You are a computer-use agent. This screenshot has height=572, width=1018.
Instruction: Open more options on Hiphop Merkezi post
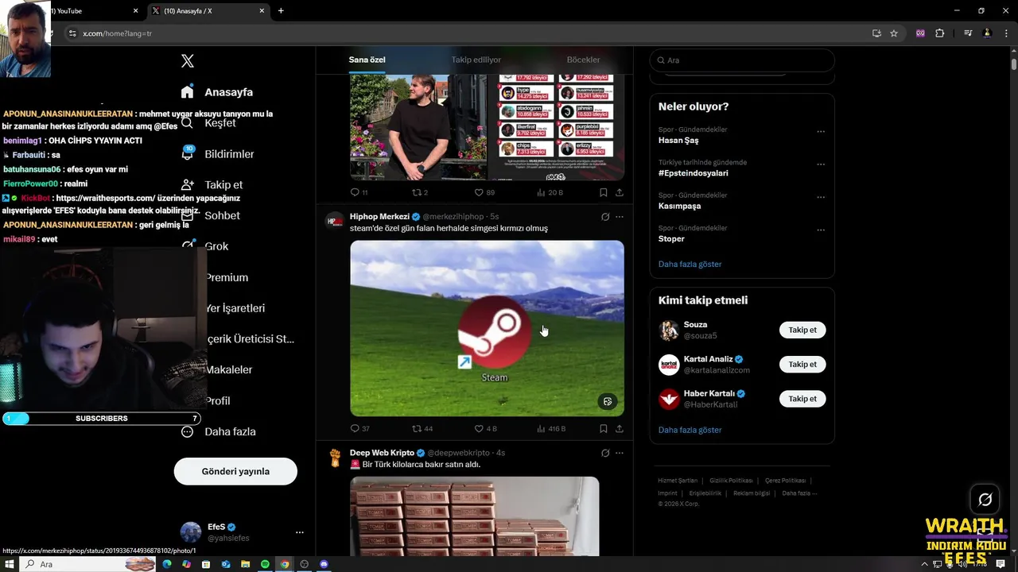click(620, 217)
